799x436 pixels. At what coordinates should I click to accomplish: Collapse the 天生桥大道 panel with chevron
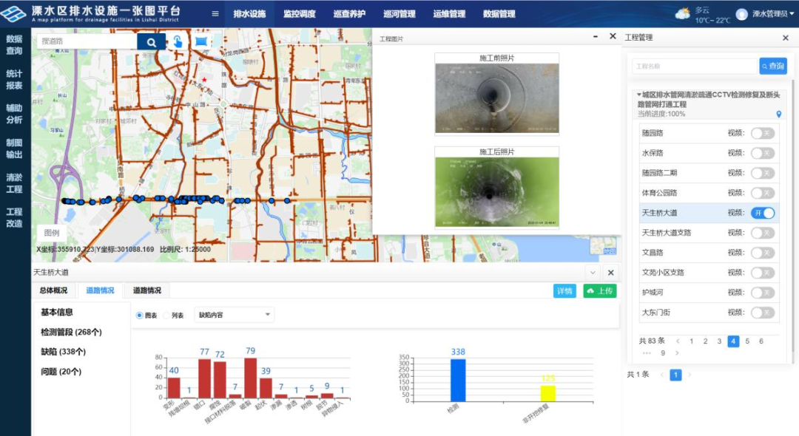click(x=593, y=272)
